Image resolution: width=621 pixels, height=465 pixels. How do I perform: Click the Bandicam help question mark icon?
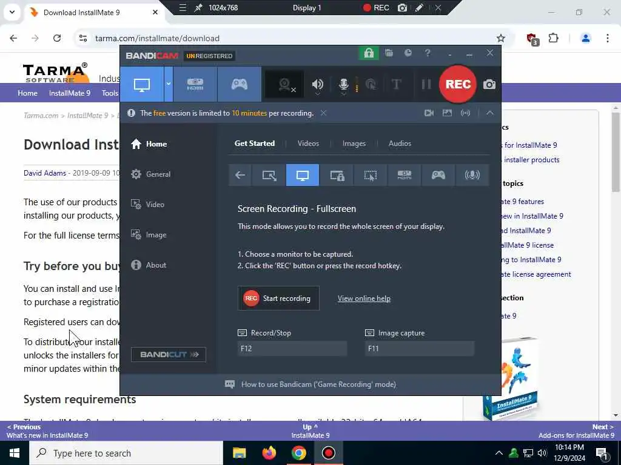pyautogui.click(x=428, y=53)
